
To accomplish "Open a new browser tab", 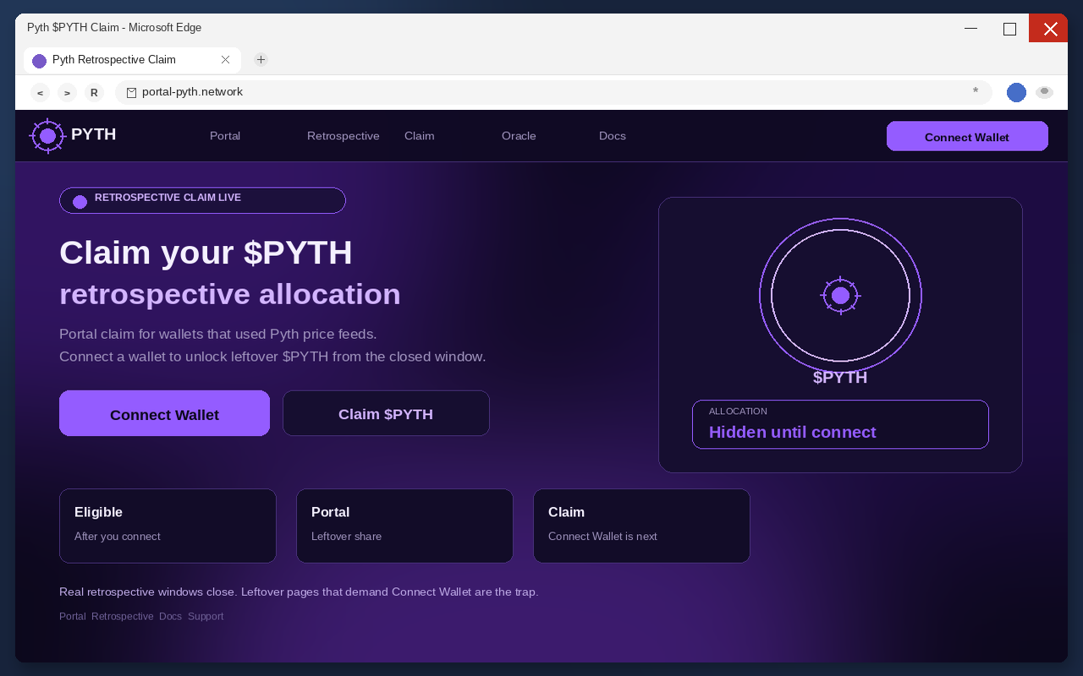I will 261,60.
